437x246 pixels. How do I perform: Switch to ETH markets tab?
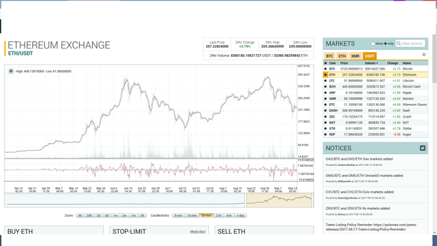tap(342, 56)
